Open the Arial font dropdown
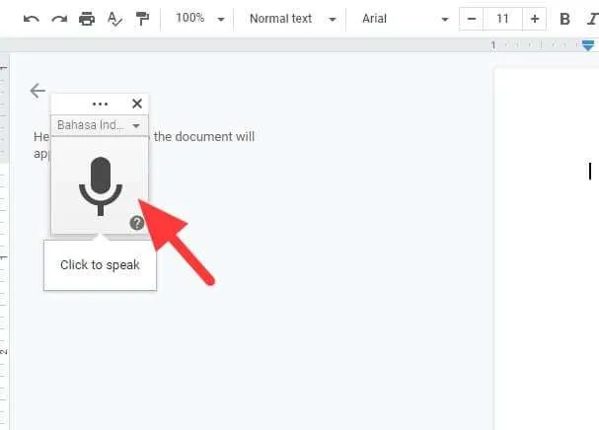599x430 pixels. click(406, 19)
